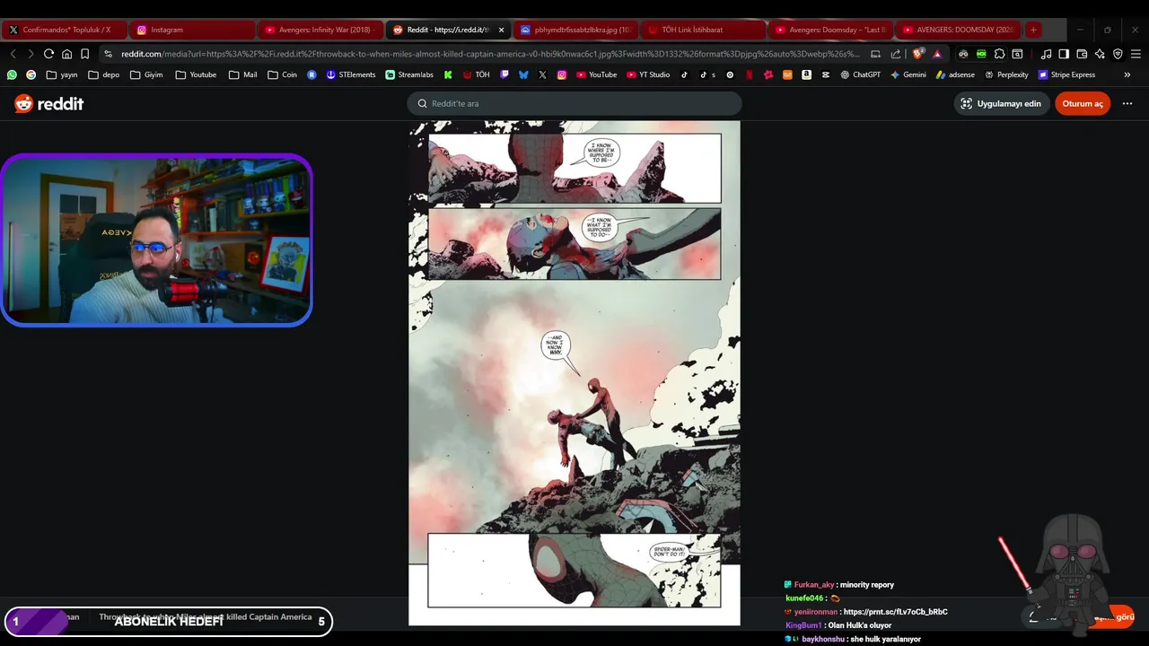The height and width of the screenshot is (646, 1149).
Task: Open the WhatsApp bookmark
Action: [x=12, y=74]
